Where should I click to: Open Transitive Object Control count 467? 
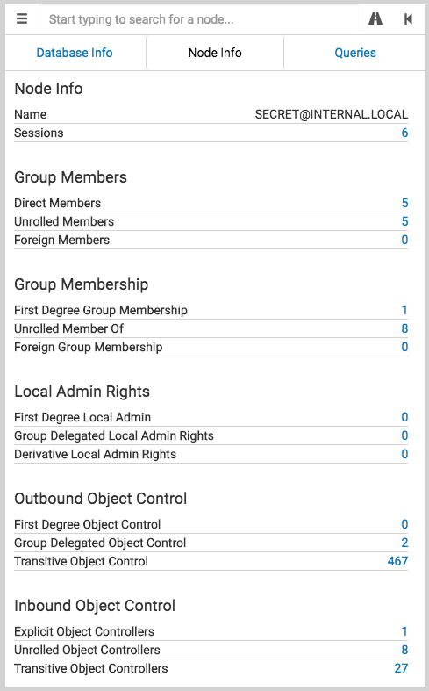coord(397,561)
